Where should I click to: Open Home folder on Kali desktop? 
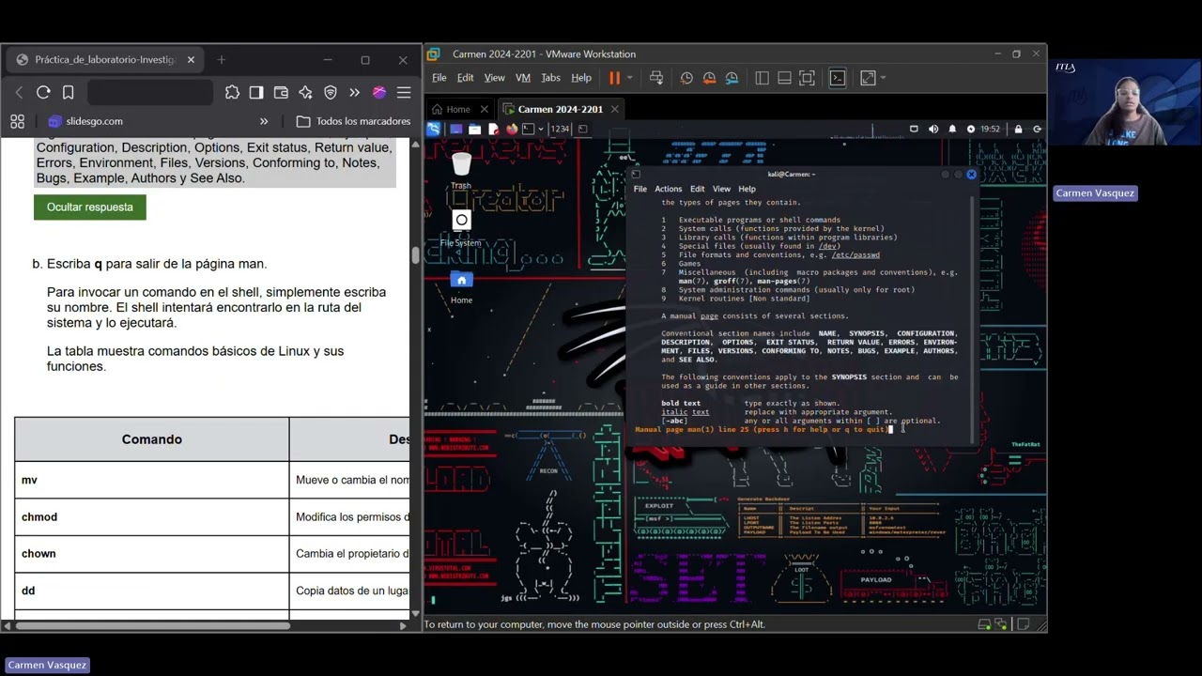tap(461, 287)
